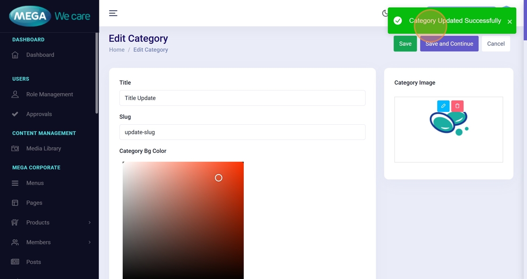
Task: Click the Role Management user icon
Action: pos(15,95)
